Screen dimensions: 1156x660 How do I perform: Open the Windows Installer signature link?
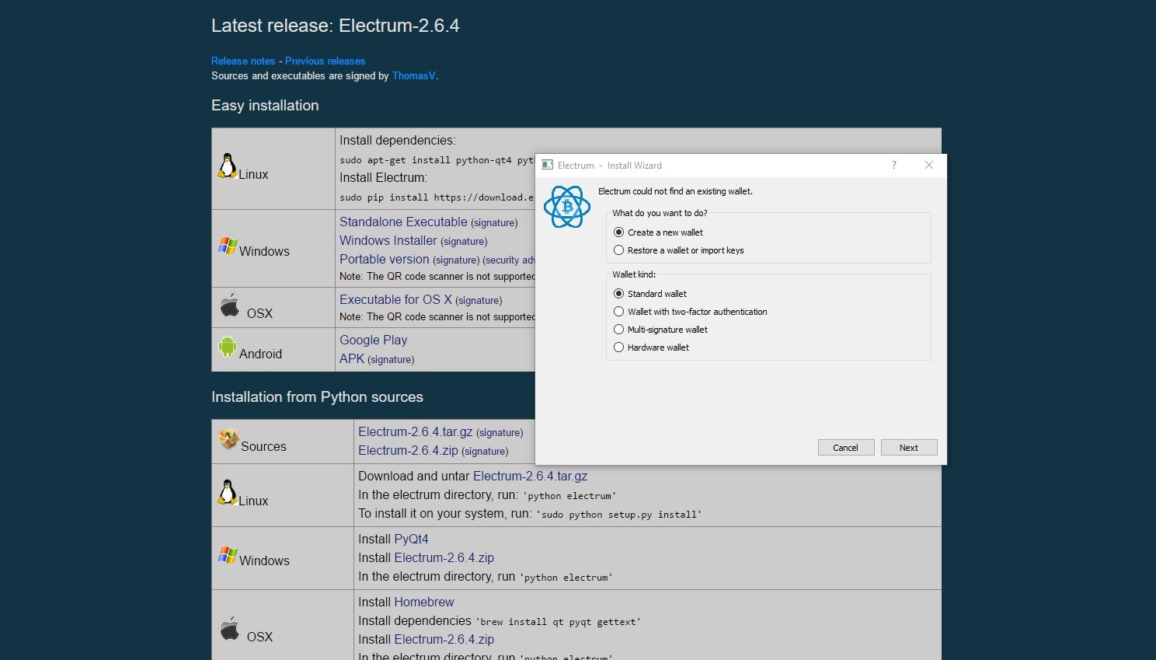click(464, 242)
